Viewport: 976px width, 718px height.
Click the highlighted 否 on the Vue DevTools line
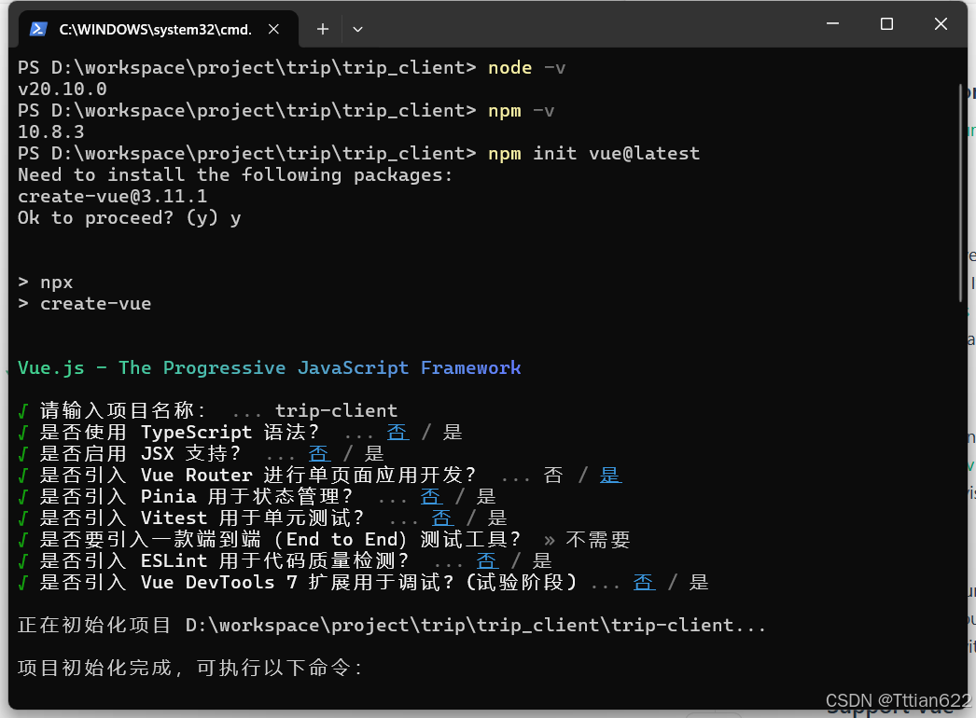645,583
